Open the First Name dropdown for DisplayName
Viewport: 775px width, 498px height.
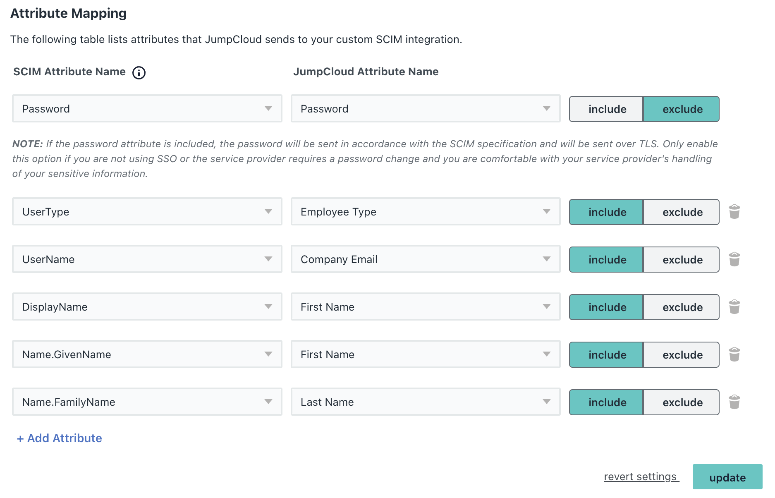coord(426,306)
